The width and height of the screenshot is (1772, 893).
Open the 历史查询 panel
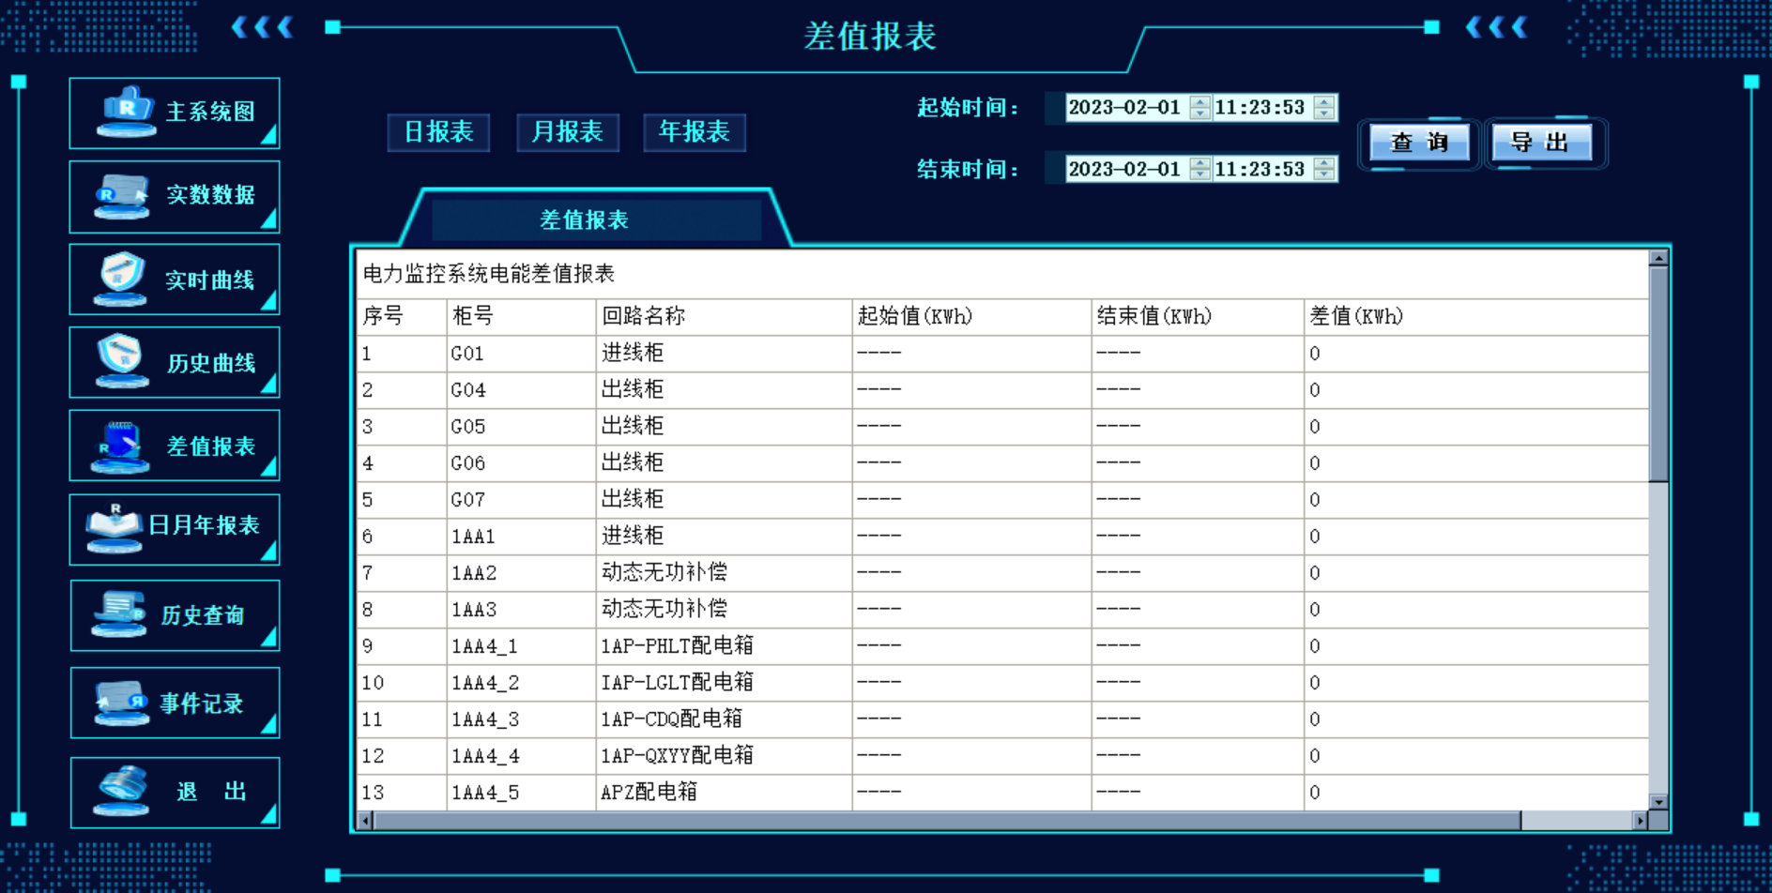[x=174, y=615]
